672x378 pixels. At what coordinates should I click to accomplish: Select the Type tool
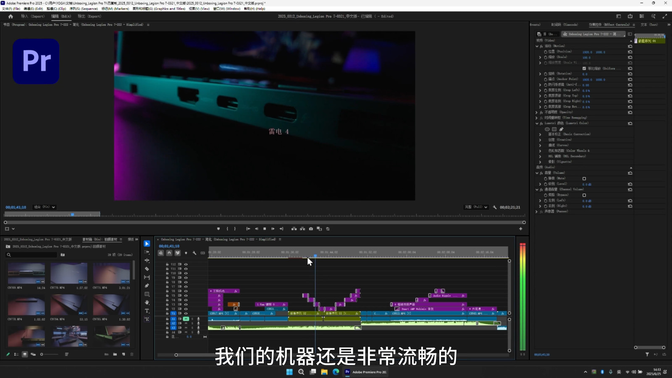(x=147, y=311)
